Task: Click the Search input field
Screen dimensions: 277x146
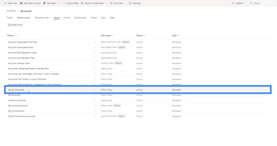Action: (262, 3)
